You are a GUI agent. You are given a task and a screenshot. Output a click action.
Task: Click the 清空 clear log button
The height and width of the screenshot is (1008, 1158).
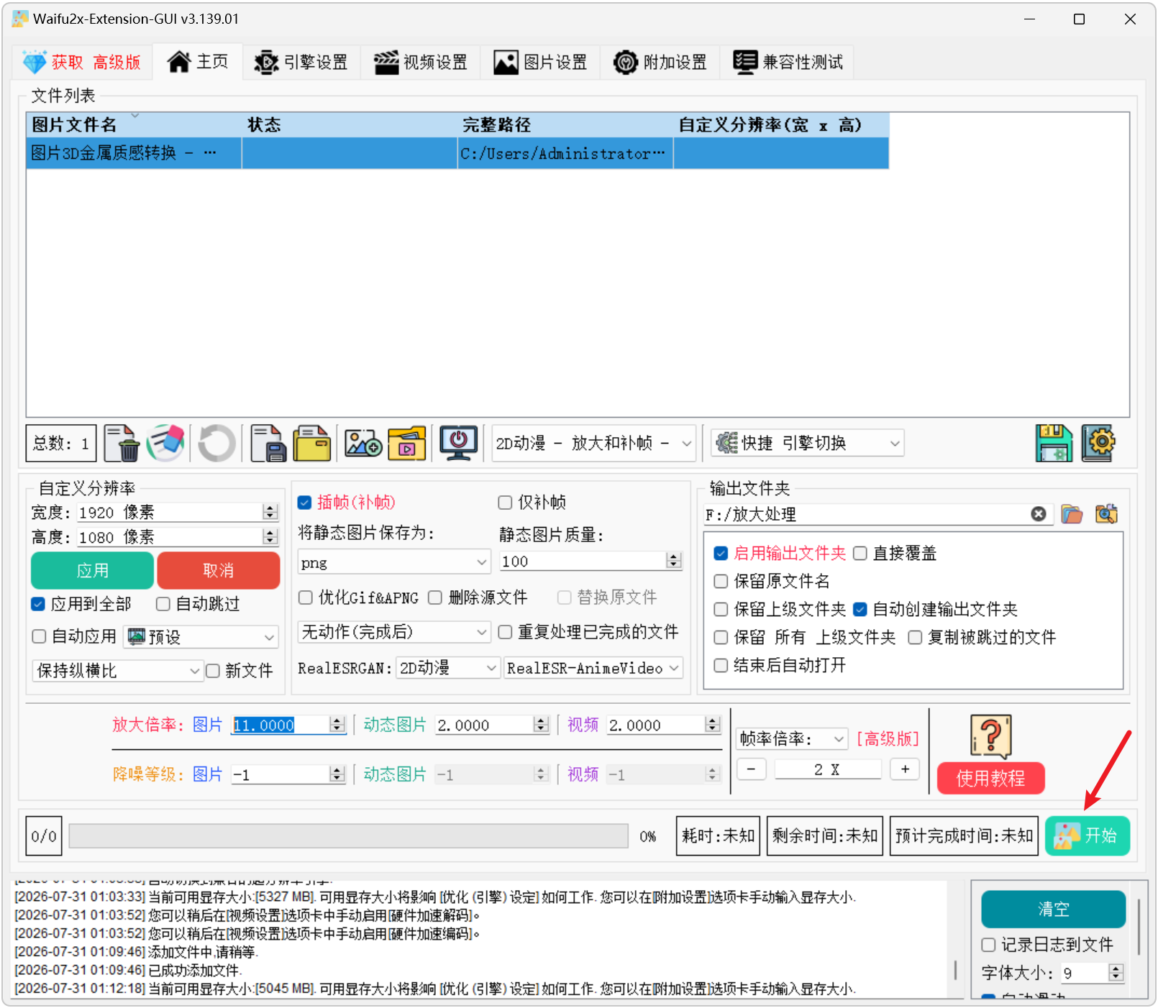point(1054,909)
